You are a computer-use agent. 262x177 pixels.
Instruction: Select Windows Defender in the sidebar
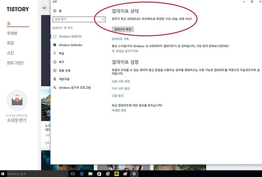71,45
